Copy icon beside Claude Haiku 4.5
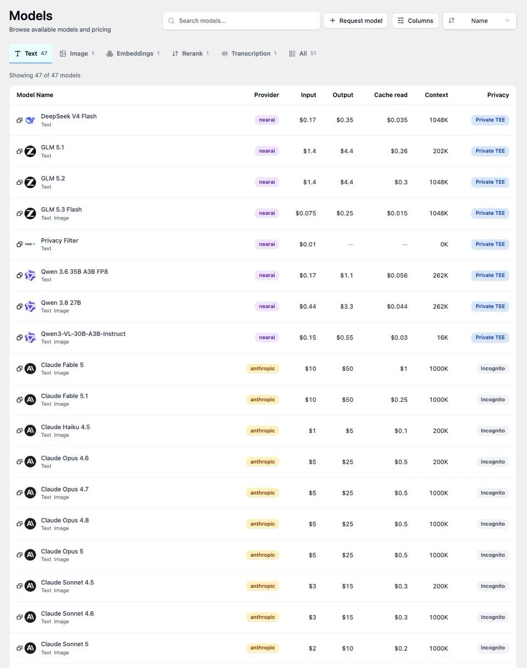527x668 pixels. [x=19, y=431]
